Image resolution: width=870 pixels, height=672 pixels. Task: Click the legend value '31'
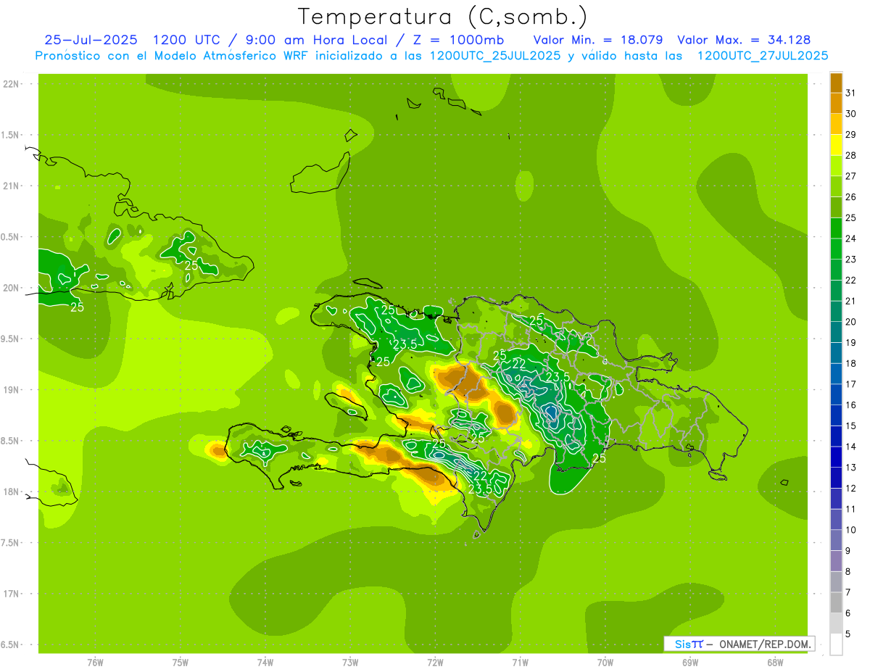point(851,93)
